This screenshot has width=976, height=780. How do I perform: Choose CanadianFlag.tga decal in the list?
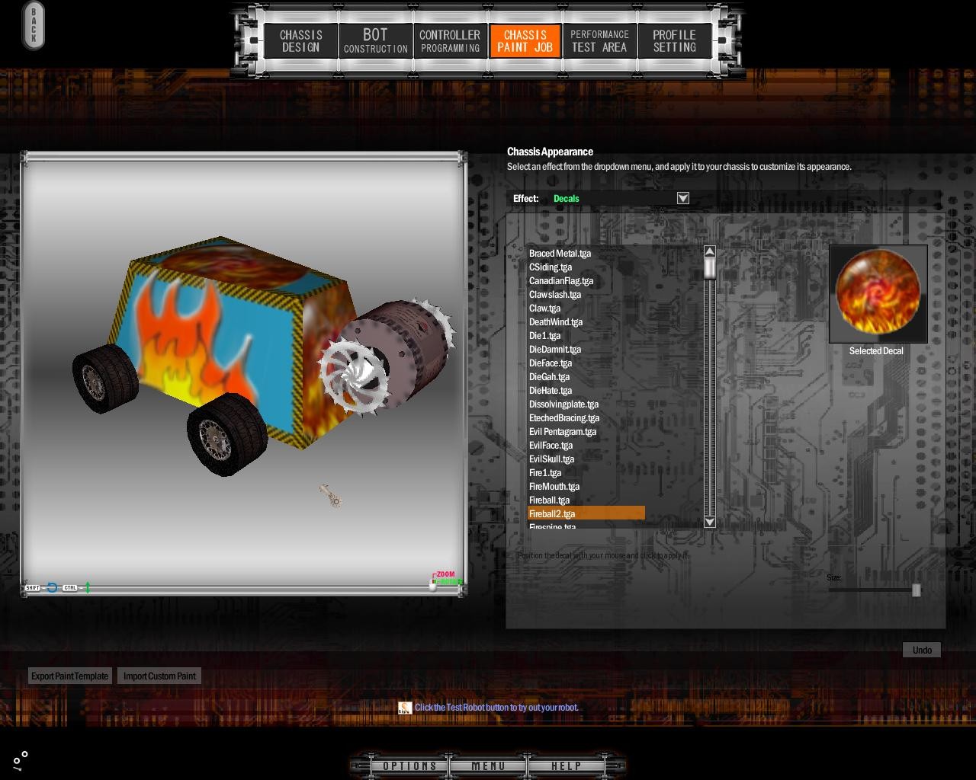click(x=560, y=281)
